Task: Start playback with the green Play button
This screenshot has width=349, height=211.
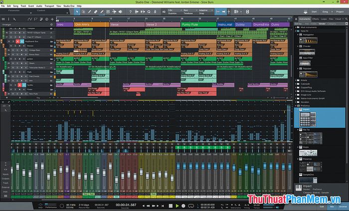Action: tap(177, 206)
